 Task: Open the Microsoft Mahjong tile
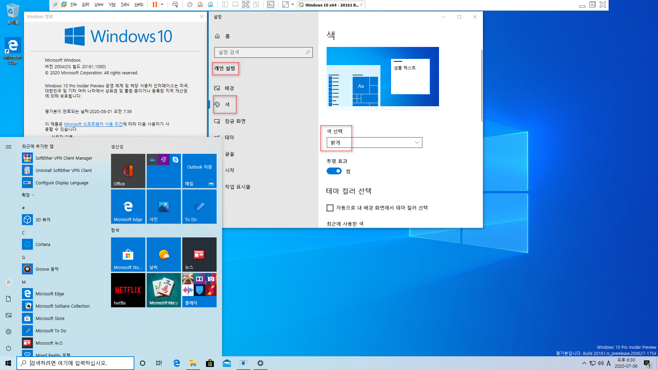pyautogui.click(x=164, y=290)
